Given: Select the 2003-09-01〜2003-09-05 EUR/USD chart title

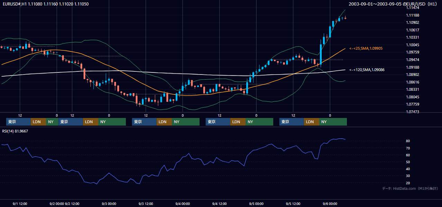Looking at the screenshot, I should pos(393,4).
